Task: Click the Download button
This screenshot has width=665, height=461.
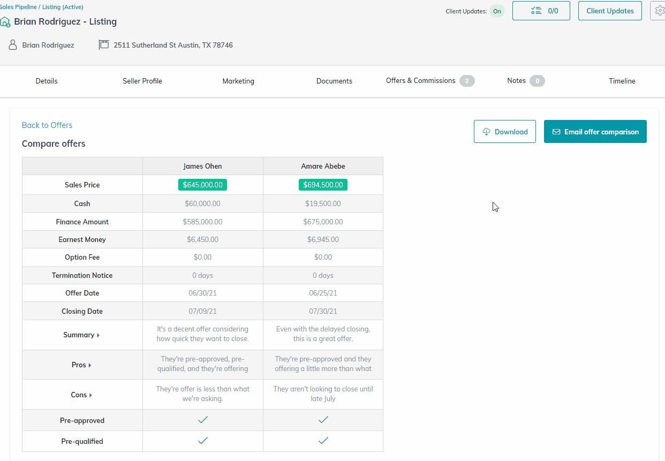Action: 505,132
